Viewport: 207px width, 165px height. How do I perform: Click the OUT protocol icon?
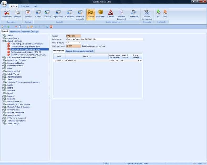coord(165,13)
